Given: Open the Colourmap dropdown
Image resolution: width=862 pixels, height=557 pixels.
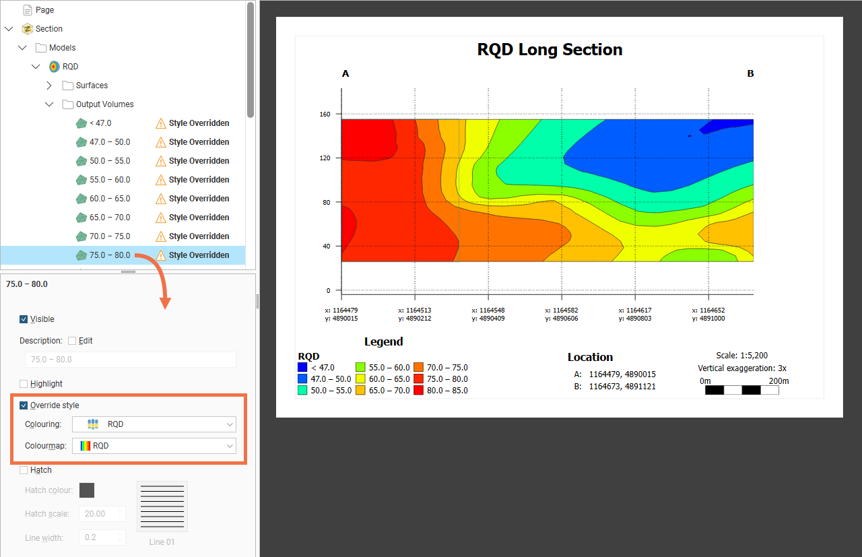Looking at the screenshot, I should [x=154, y=446].
